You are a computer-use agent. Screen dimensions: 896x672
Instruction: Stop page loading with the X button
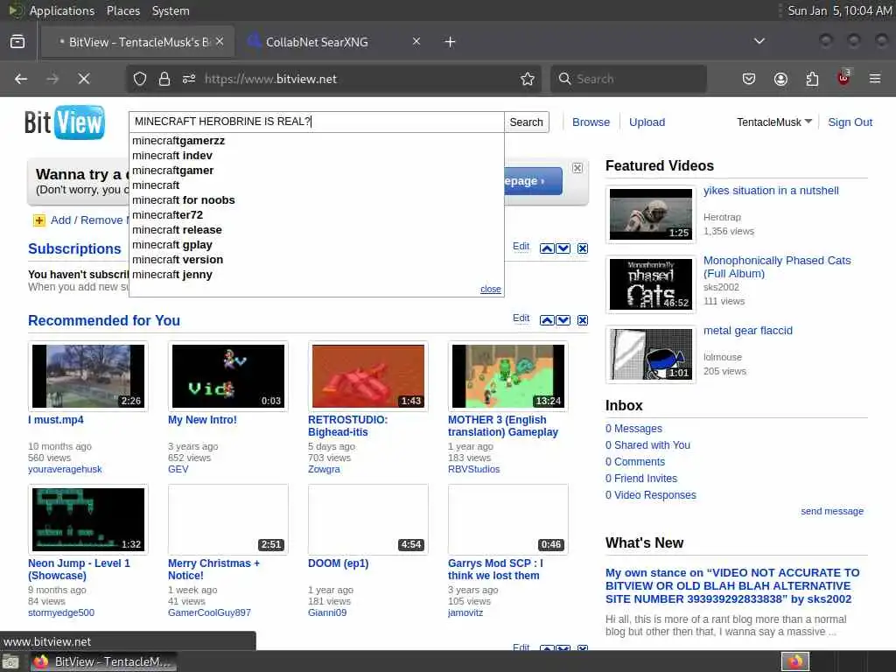click(84, 79)
